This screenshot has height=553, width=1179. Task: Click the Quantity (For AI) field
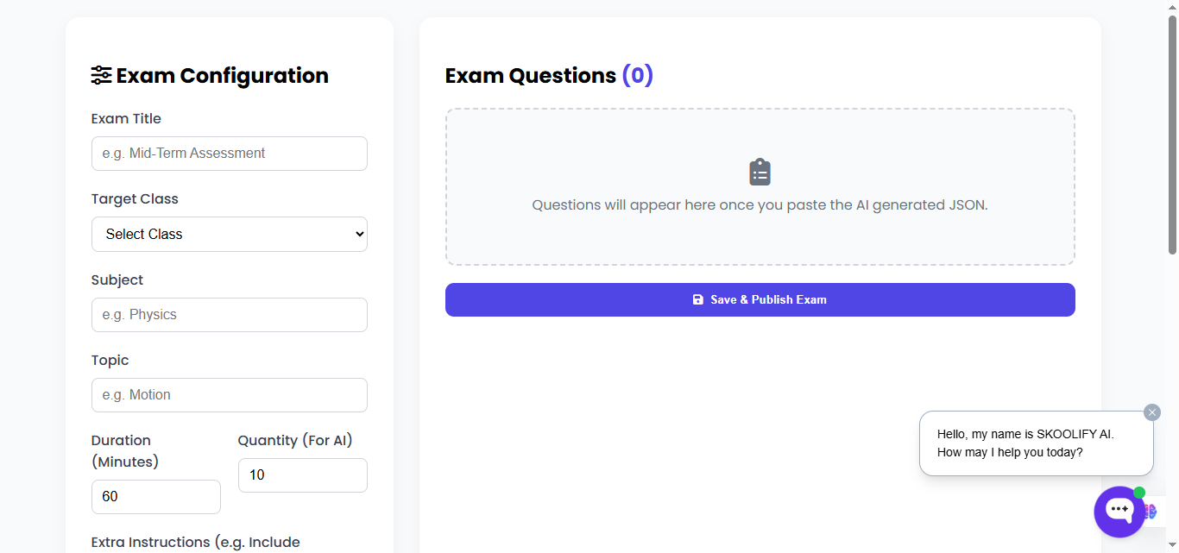pyautogui.click(x=302, y=475)
